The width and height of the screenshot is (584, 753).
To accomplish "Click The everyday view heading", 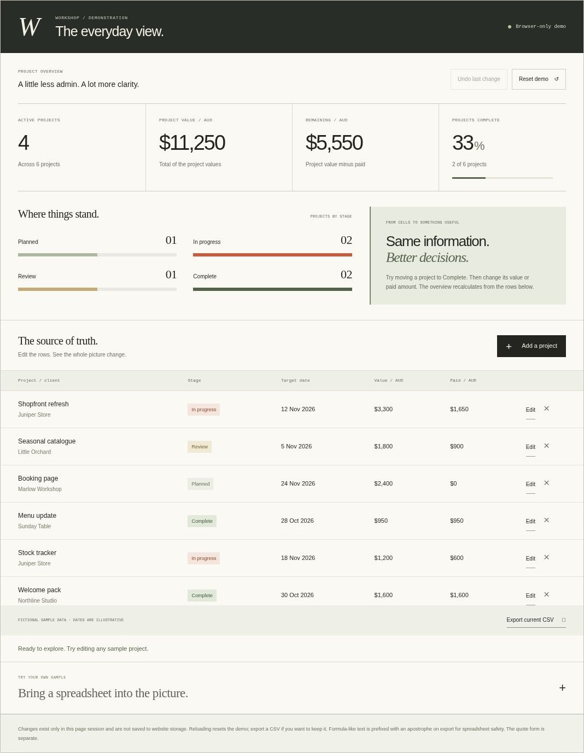I will 109,32.
